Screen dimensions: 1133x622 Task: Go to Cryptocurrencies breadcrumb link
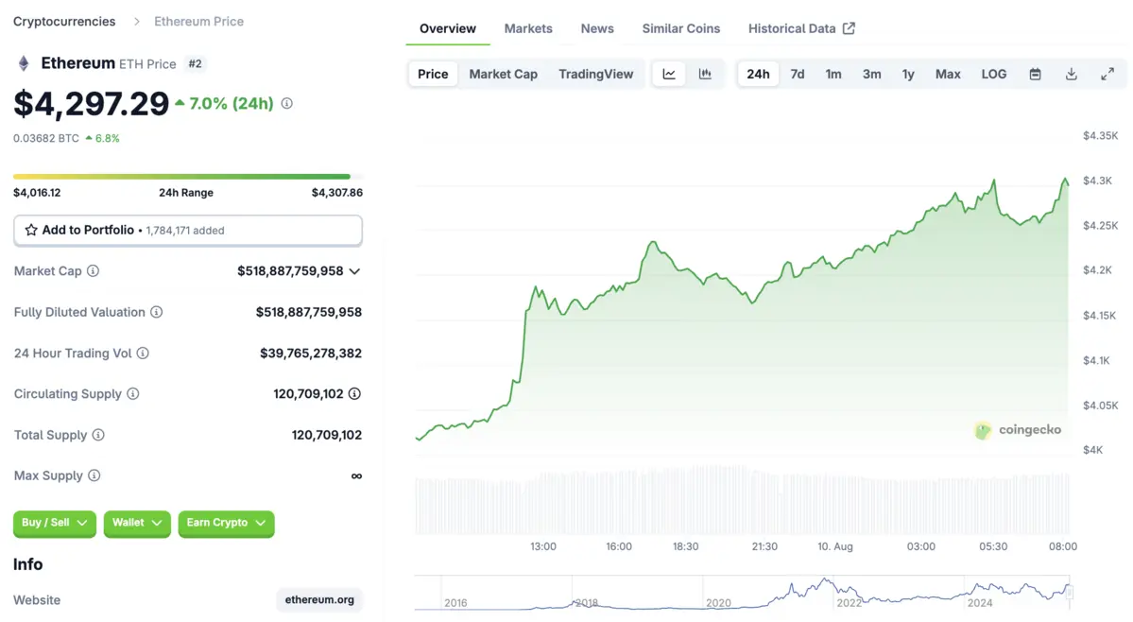[64, 21]
